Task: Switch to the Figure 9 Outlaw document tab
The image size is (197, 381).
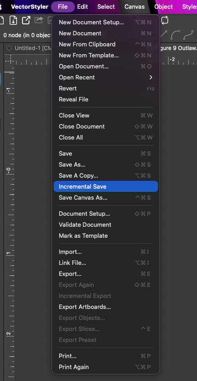Action: [x=178, y=48]
